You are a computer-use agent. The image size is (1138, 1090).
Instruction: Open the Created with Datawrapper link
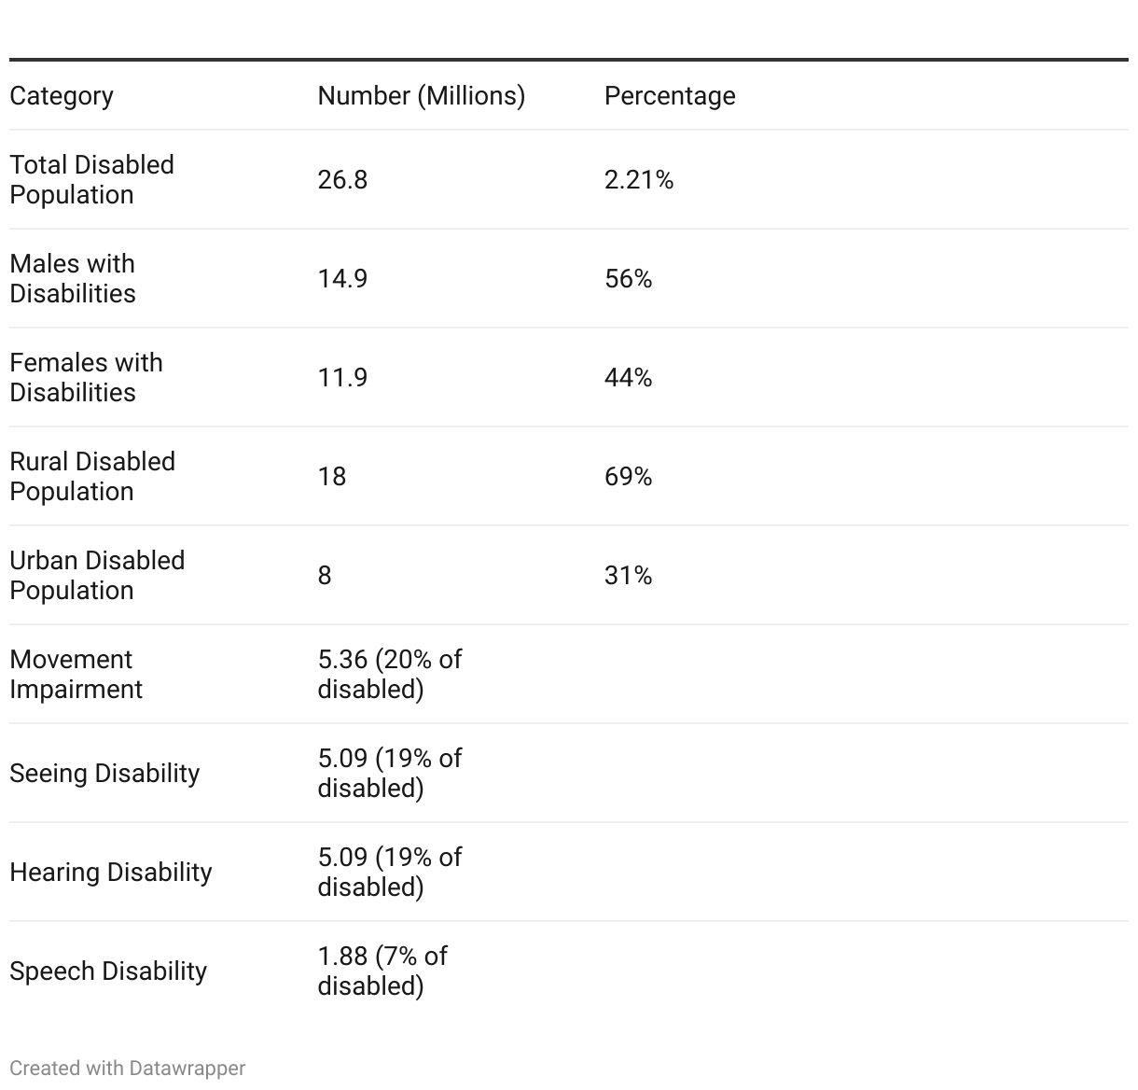(128, 1069)
